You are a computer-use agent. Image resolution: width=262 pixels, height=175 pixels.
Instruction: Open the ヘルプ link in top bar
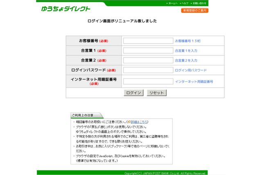click(185, 3)
